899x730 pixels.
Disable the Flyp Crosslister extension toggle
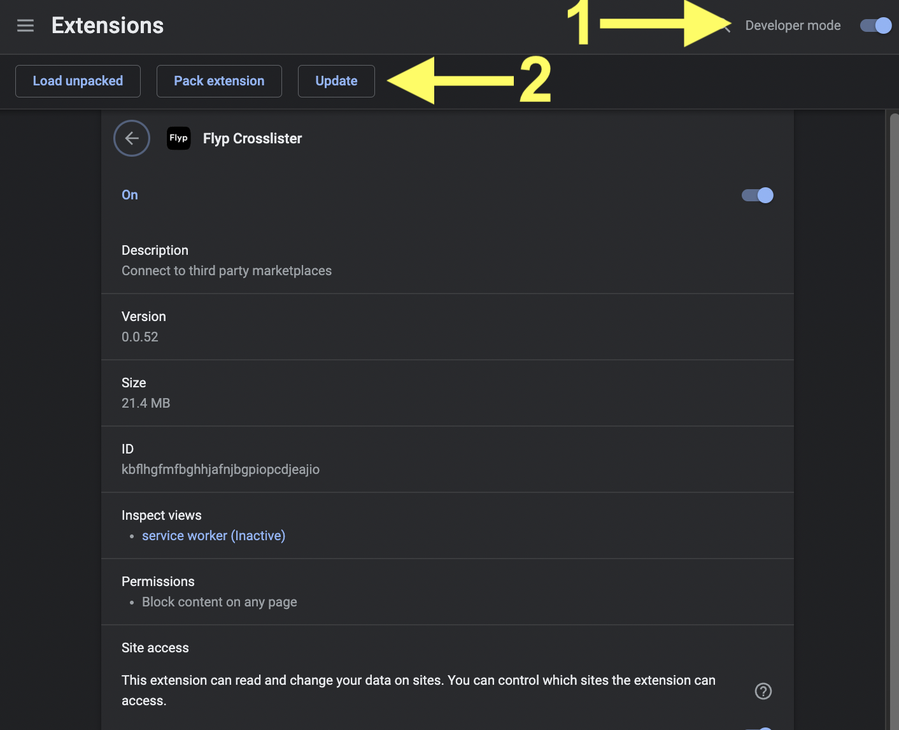pyautogui.click(x=757, y=195)
